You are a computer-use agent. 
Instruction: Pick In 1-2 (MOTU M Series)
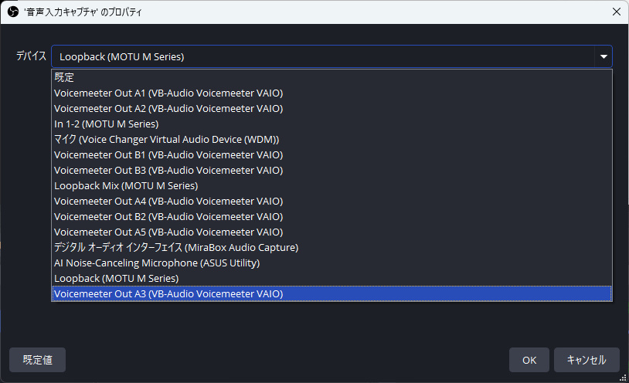point(106,124)
